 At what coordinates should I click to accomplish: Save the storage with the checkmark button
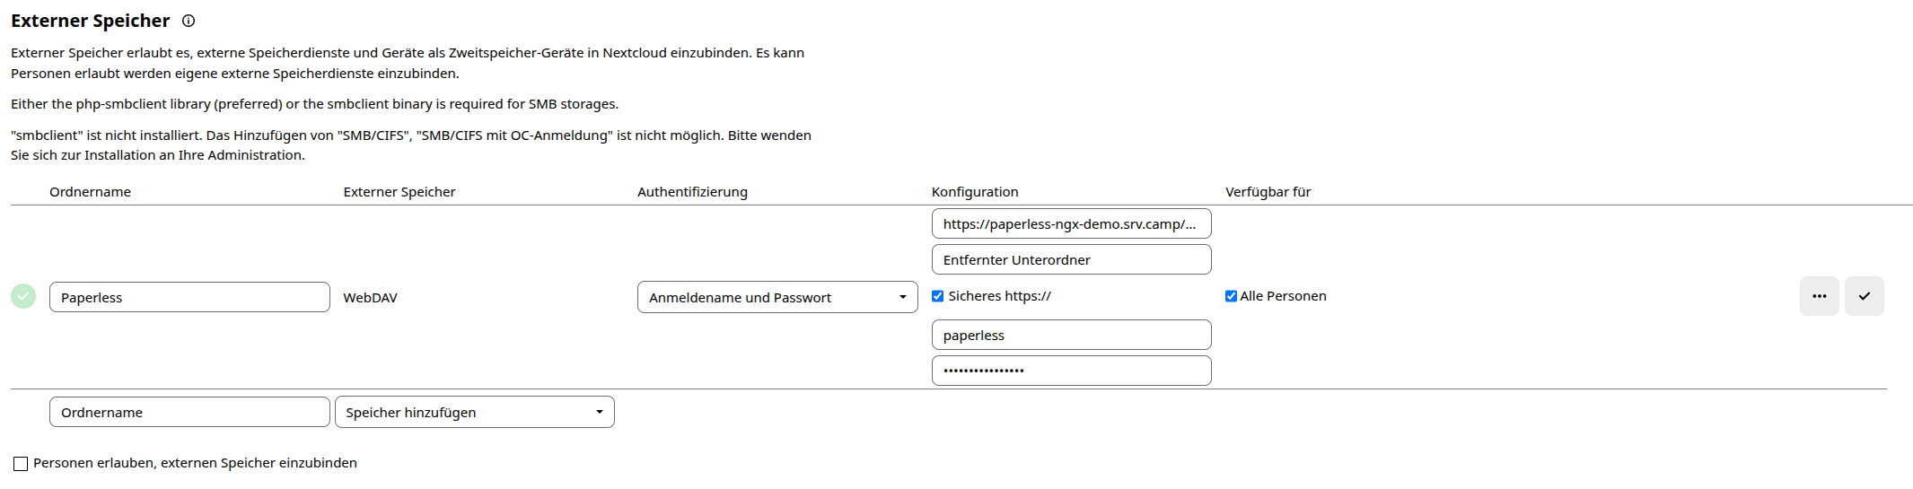[1864, 296]
